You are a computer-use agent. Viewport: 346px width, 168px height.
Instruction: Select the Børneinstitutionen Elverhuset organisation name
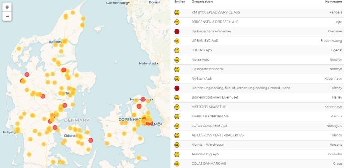215,97
